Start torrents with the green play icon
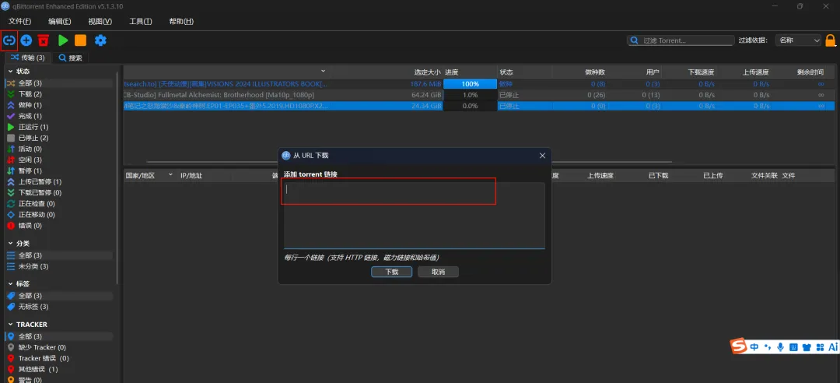 [63, 40]
